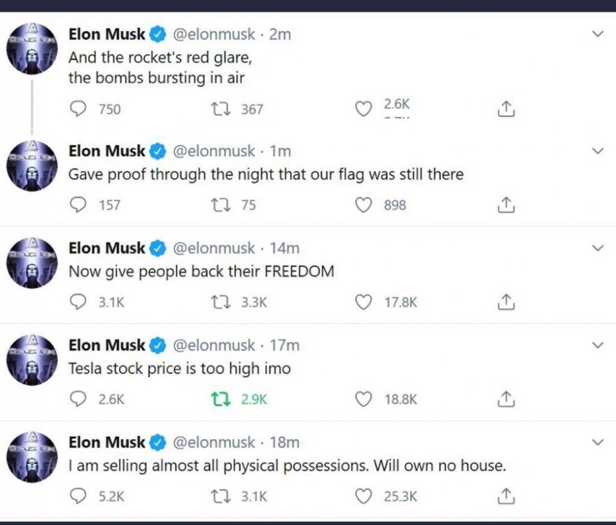Reply to the 'flag was still there' tweet
The height and width of the screenshot is (525, 616).
(x=79, y=205)
